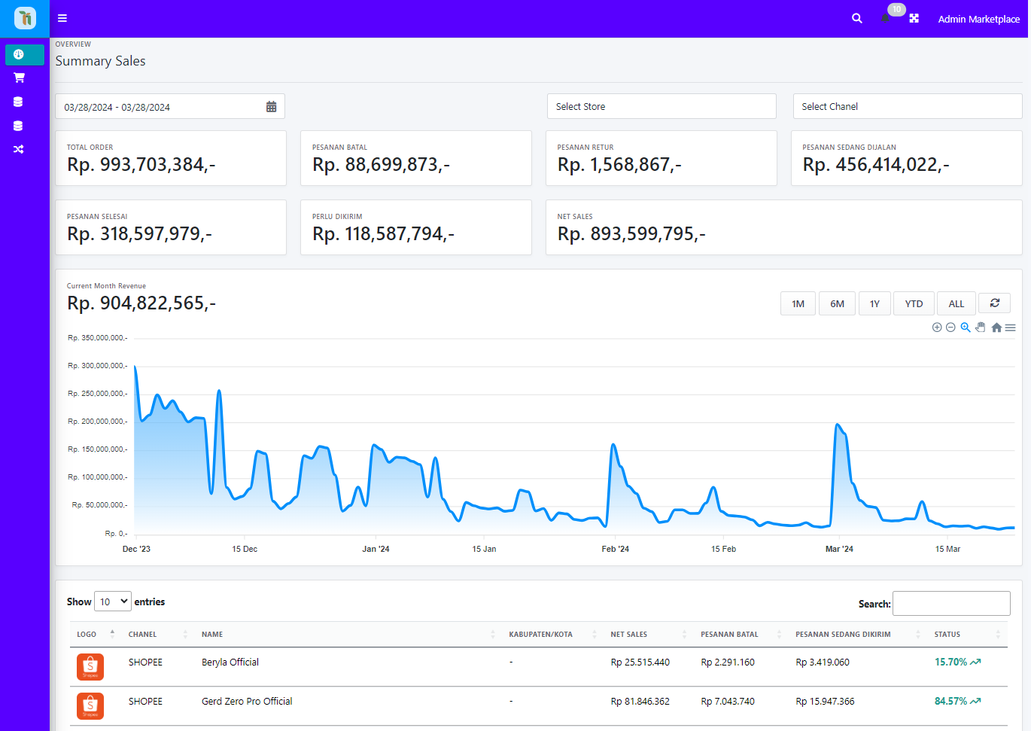Viewport: 1031px width, 731px height.
Task: Click Mar '24 peak on chart
Action: [838, 425]
